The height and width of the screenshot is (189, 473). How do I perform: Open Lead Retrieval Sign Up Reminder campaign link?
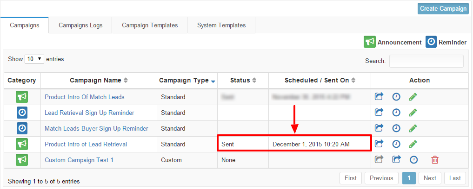89,113
